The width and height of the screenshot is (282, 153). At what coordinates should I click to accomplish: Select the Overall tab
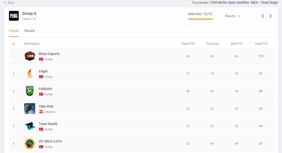point(13,31)
